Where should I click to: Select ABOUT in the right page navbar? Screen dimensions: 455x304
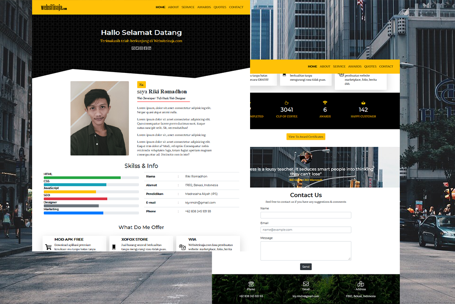(325, 66)
